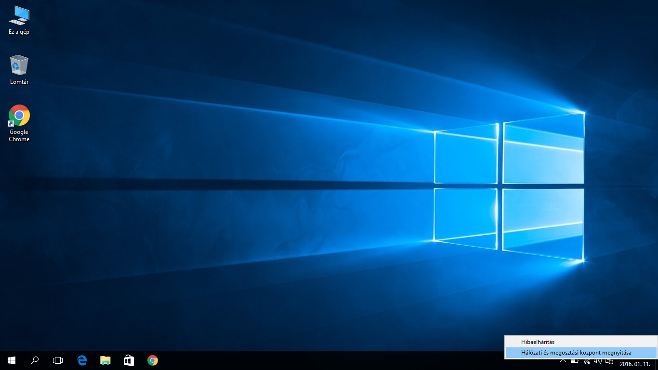Screen dimensions: 658x370
Task: Click the battery icon in system tray
Action: tap(575, 361)
